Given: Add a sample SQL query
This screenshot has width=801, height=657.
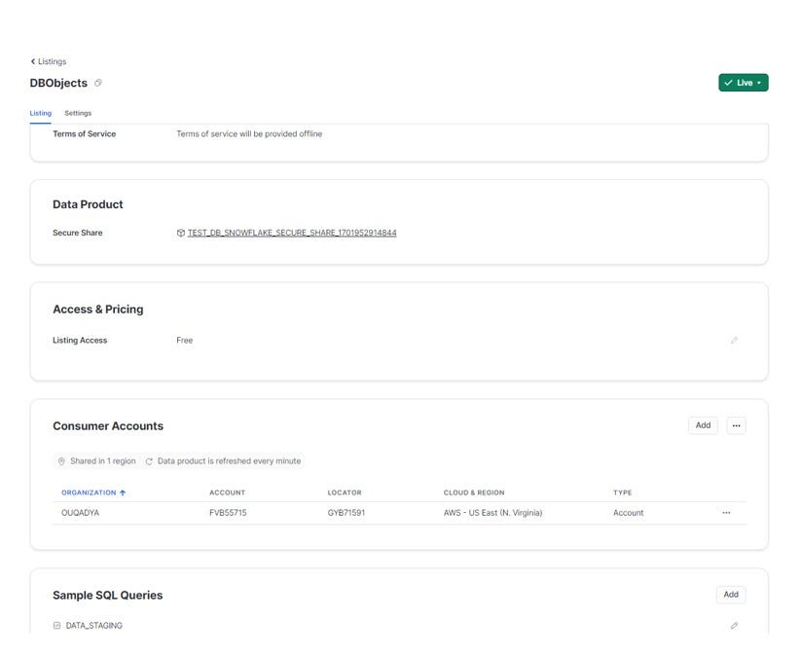Looking at the screenshot, I should pyautogui.click(x=731, y=595).
